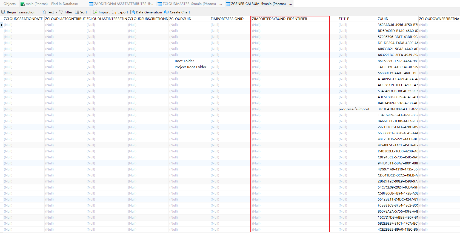
Task: Switch to ZADDITIONALASSETATTRIBUTES tab
Action: 121,4
